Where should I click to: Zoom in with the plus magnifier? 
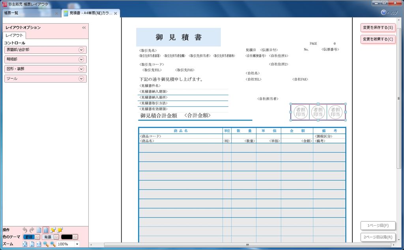pyautogui.click(x=53, y=244)
